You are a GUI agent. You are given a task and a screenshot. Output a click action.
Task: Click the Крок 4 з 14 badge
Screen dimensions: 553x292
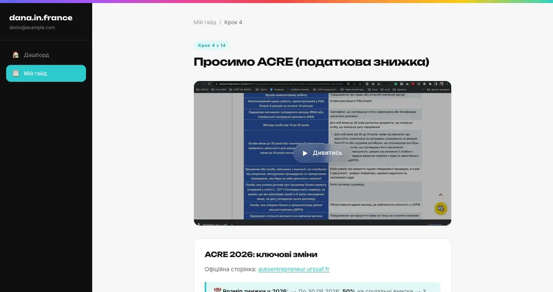tap(212, 45)
